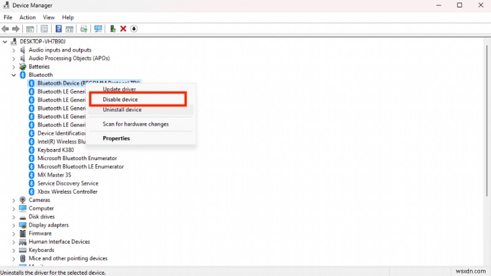Expand the Batteries category arrow
Viewport: 491px width, 276px height.
tap(14, 67)
